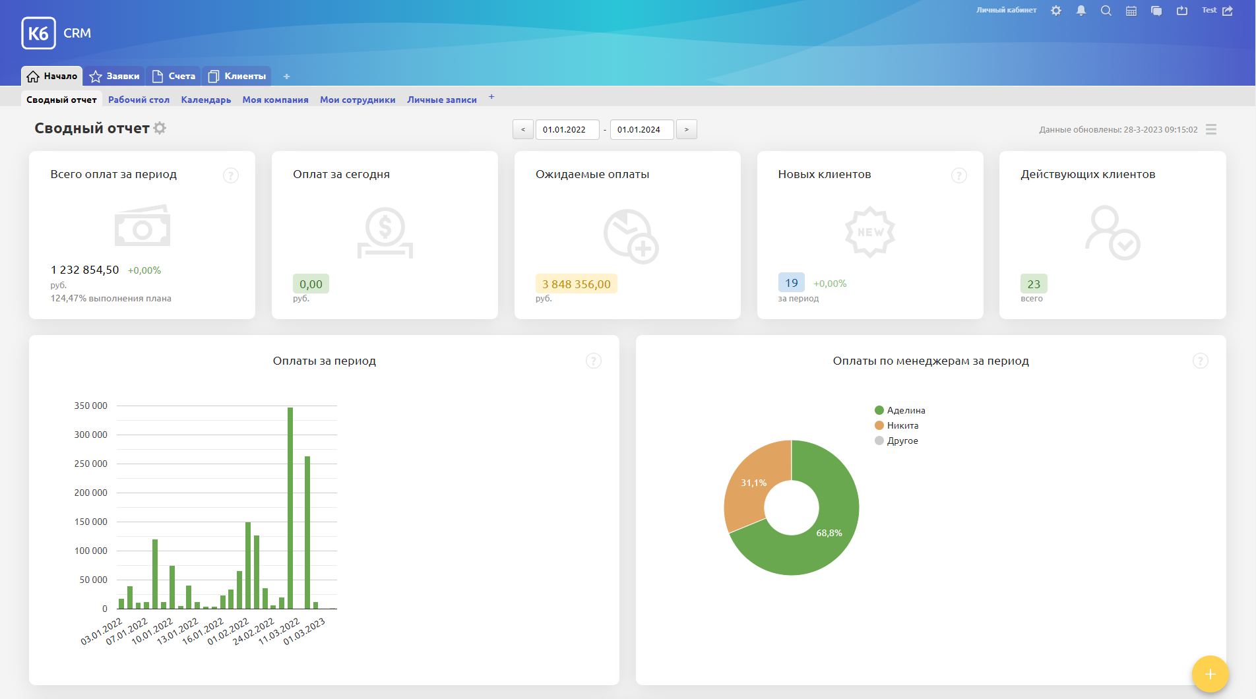Open notifications bell
The height and width of the screenshot is (699, 1256).
coord(1081,11)
